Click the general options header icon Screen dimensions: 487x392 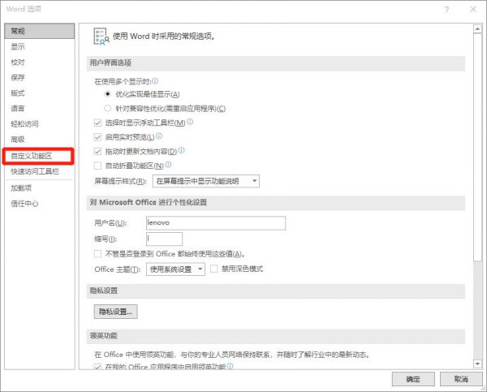click(101, 37)
